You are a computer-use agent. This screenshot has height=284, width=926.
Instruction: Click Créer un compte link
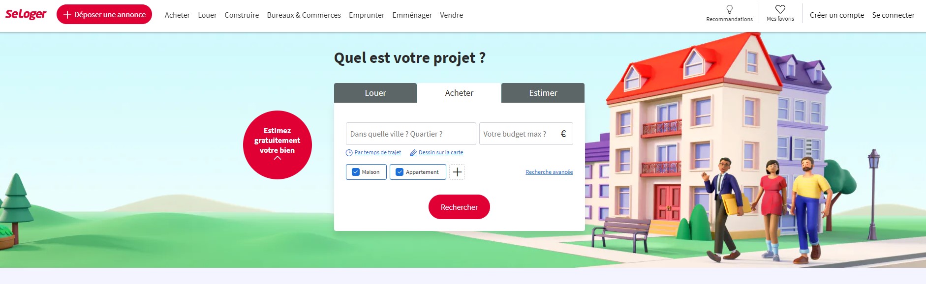[x=837, y=15]
